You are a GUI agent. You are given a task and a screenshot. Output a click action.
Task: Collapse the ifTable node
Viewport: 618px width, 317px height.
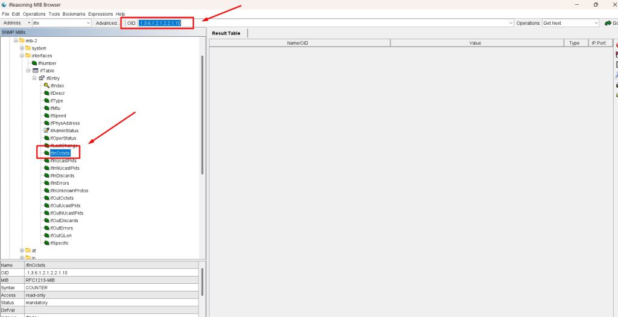[28, 71]
